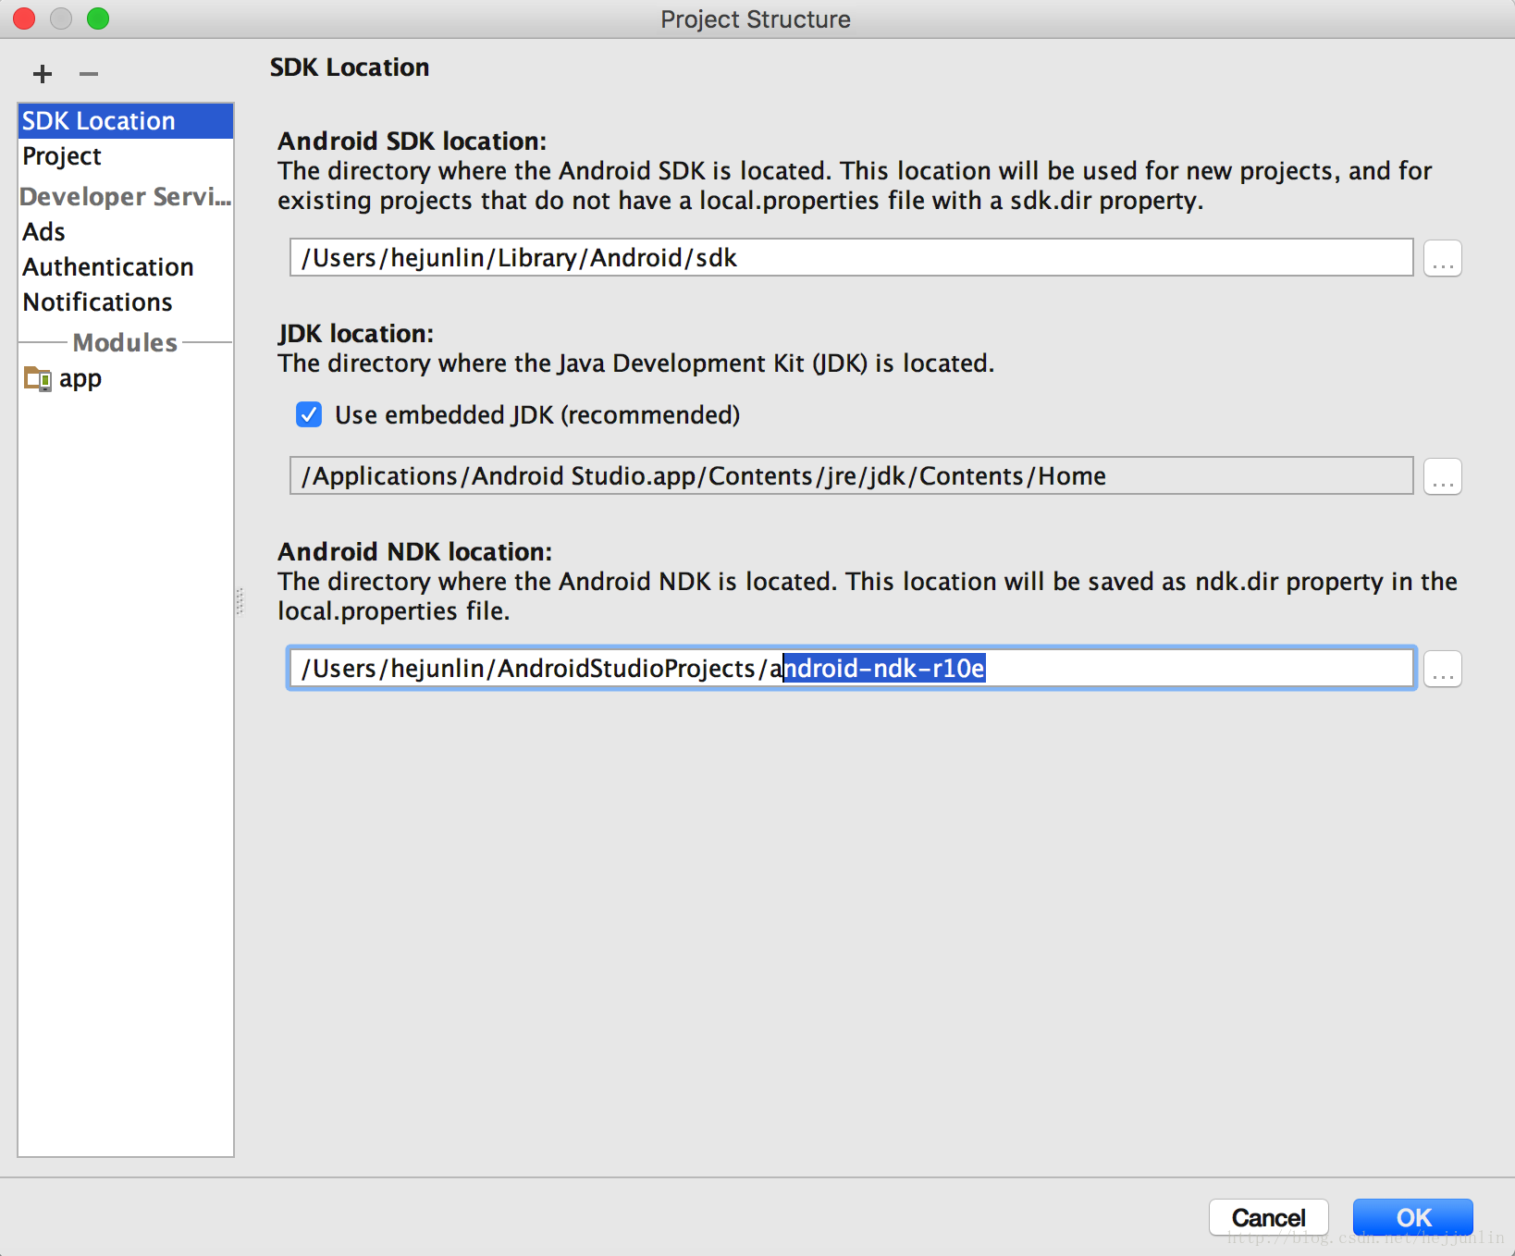Click the Cancel button
The image size is (1515, 1256).
click(1268, 1217)
